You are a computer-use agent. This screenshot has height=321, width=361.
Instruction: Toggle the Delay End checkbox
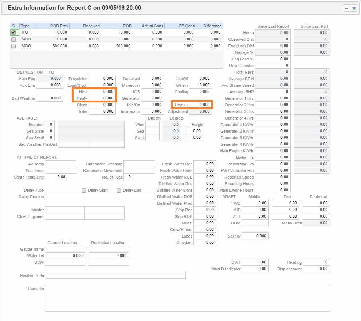118,190
